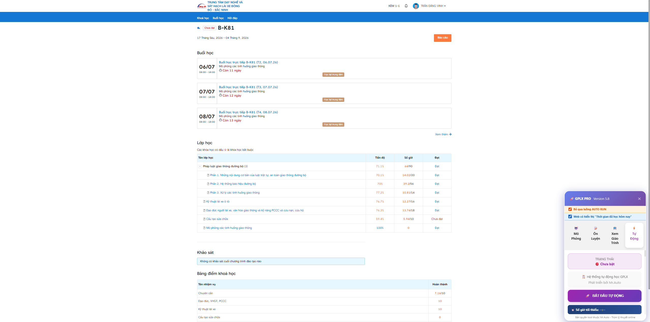This screenshot has height=322, width=650.
Task: Click the 39.2/56 hours cell
Action: pyautogui.click(x=408, y=184)
